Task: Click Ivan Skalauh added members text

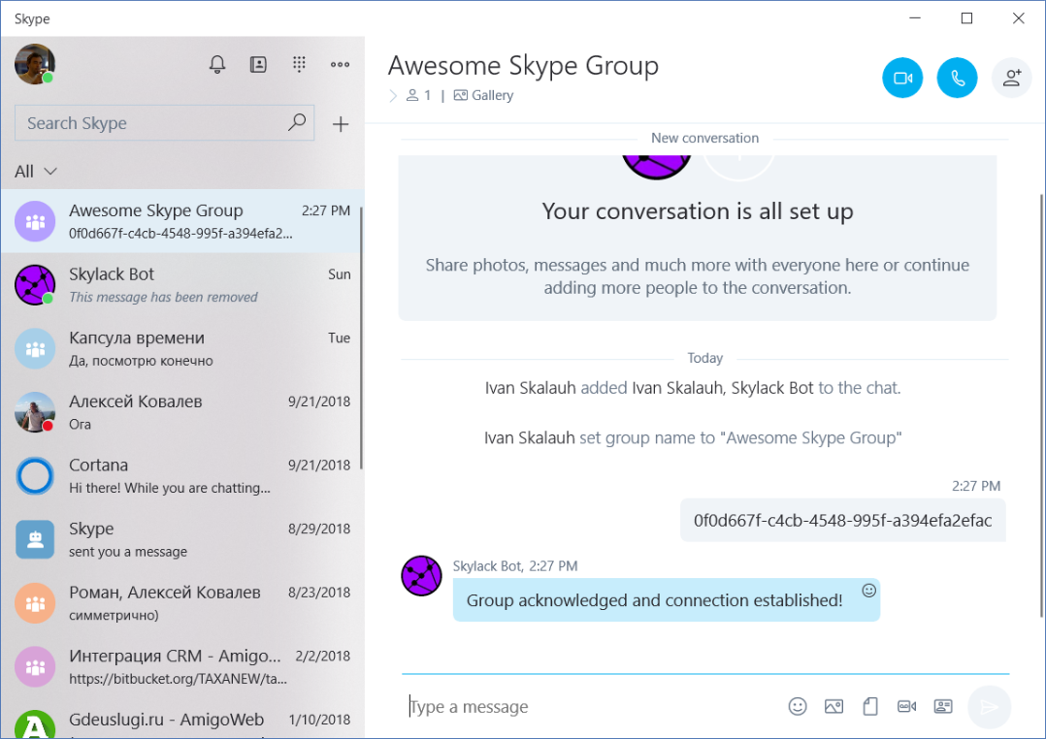Action: [x=693, y=388]
